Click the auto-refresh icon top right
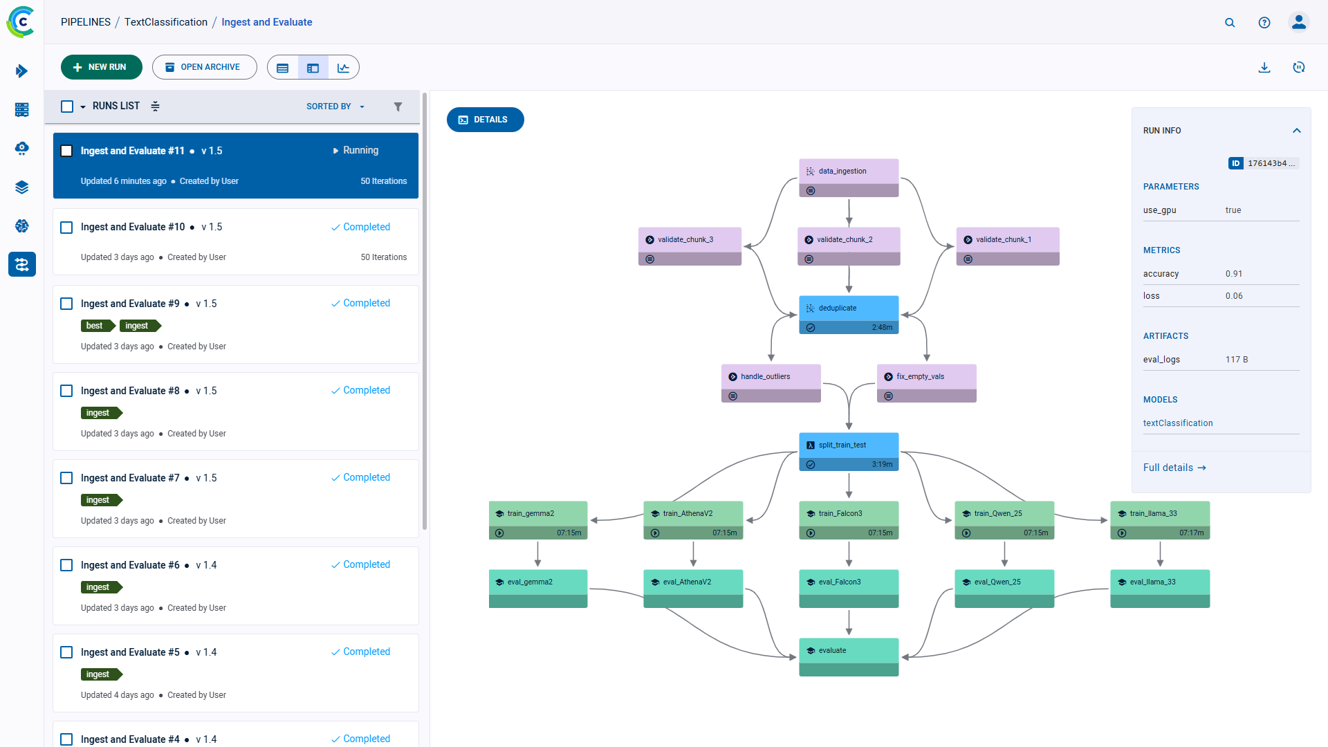The width and height of the screenshot is (1328, 747). (1299, 68)
